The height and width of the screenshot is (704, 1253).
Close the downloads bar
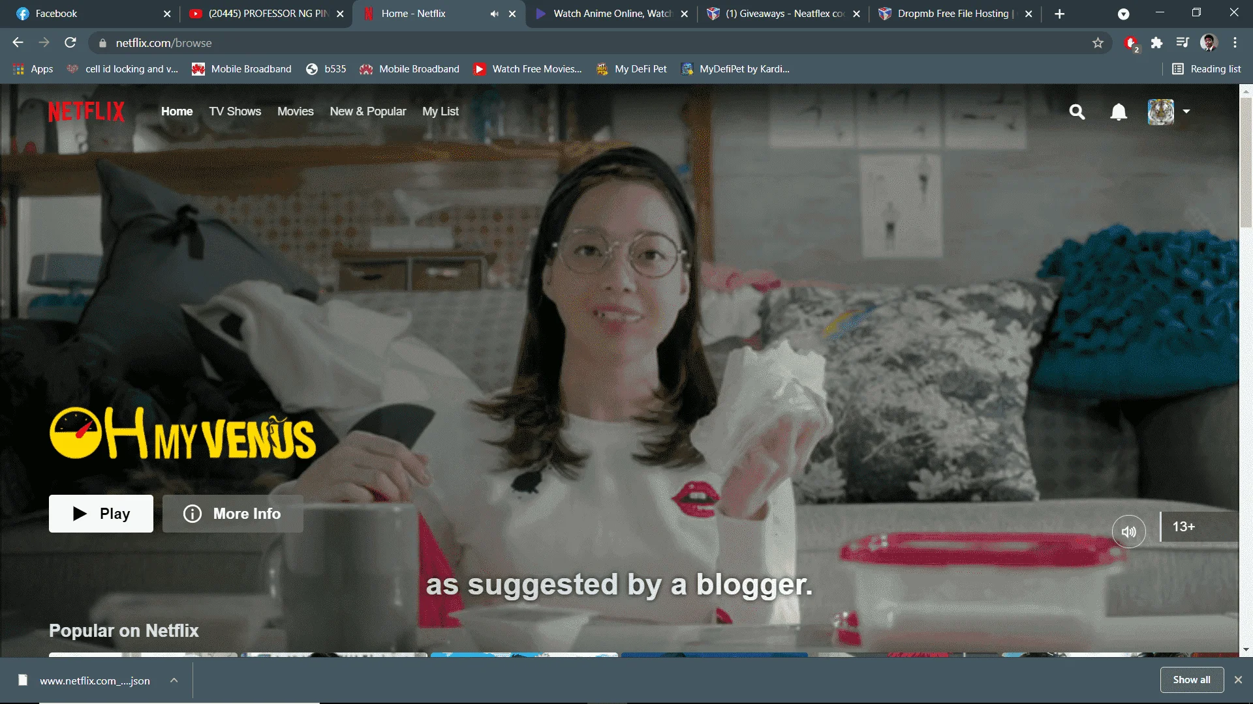(1238, 680)
